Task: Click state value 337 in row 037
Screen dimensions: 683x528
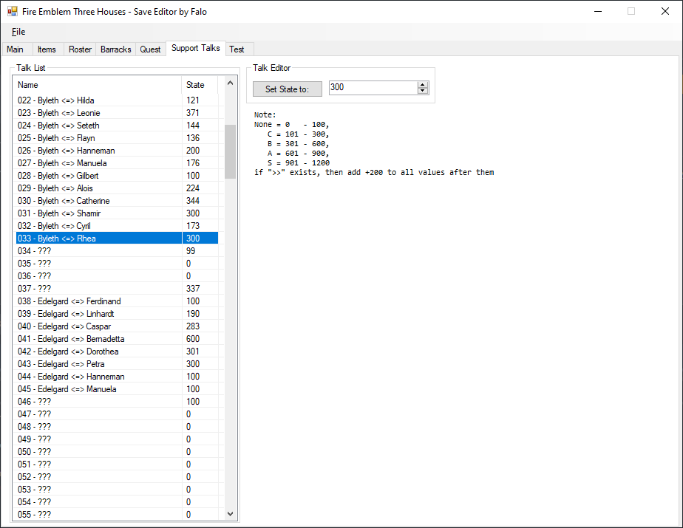Action: tap(193, 289)
